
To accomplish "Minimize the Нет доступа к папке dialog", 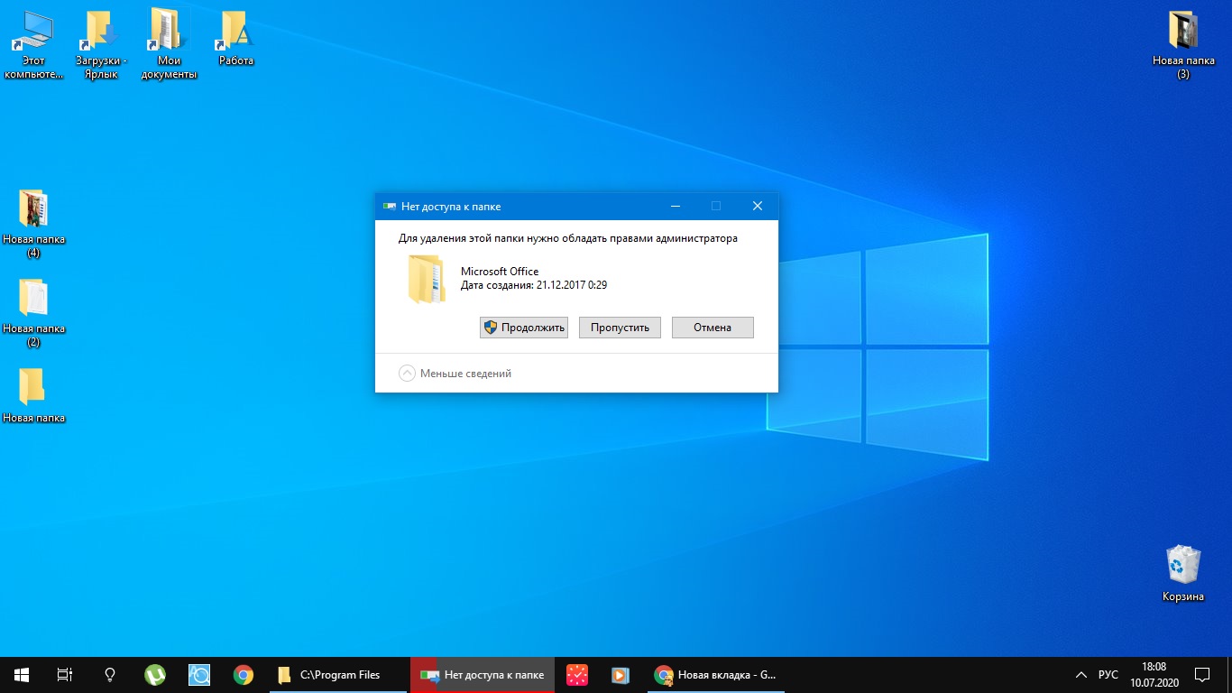I will [675, 206].
